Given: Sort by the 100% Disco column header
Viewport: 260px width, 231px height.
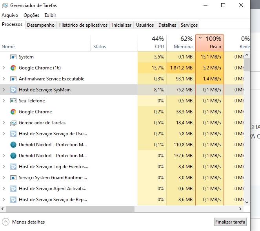Looking at the screenshot, I should pyautogui.click(x=209, y=43).
